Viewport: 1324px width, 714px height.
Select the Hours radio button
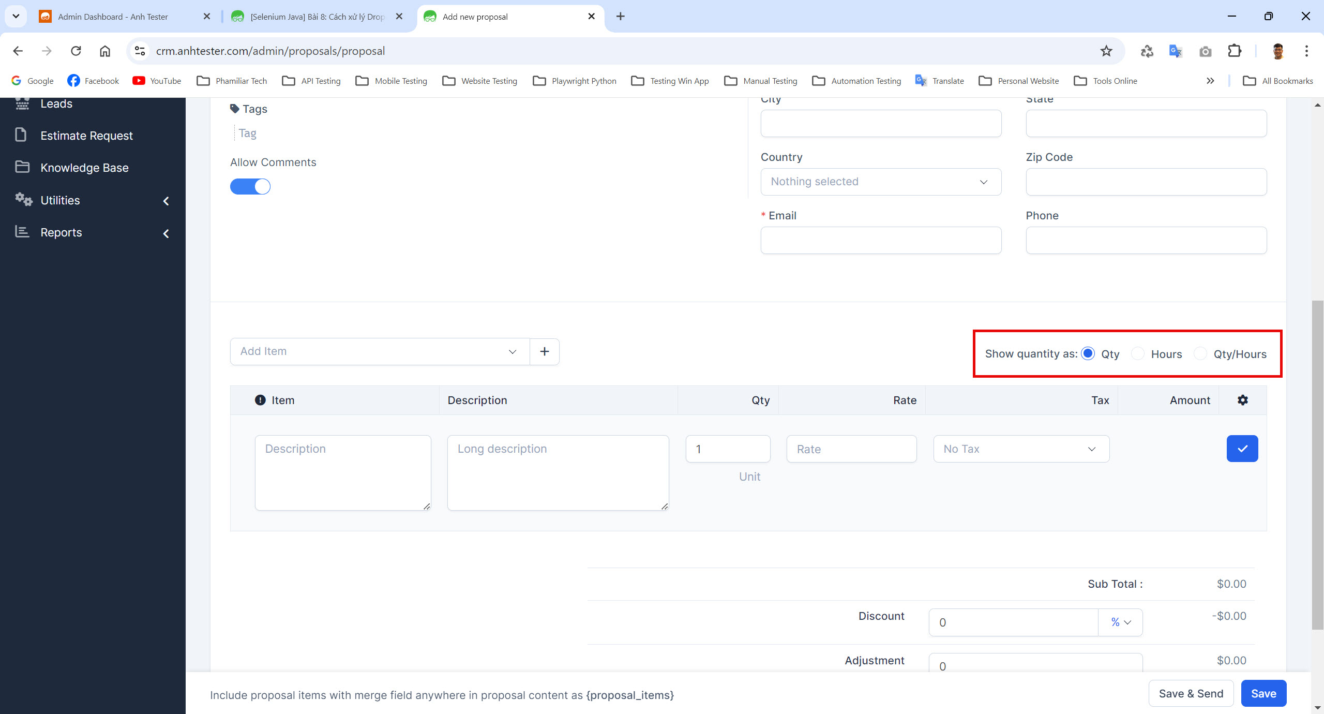point(1138,353)
